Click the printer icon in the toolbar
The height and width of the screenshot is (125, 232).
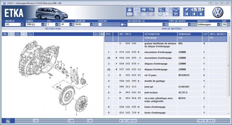tap(130, 10)
